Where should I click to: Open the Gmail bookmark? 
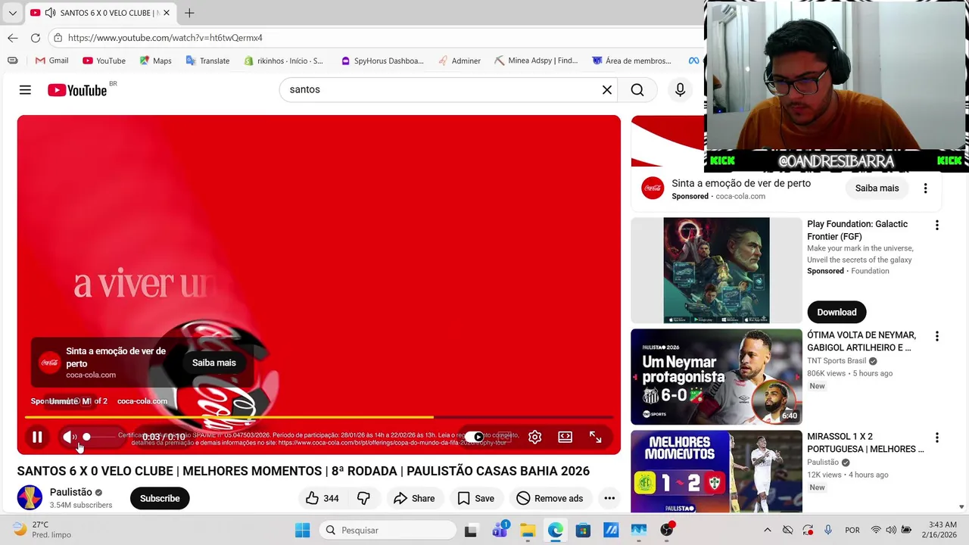[51, 61]
